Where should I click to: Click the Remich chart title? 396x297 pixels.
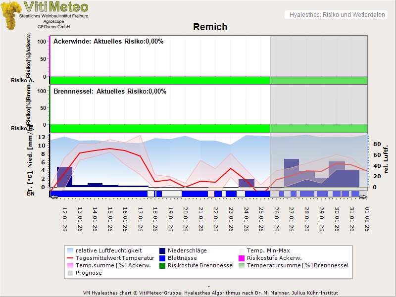tap(210, 27)
